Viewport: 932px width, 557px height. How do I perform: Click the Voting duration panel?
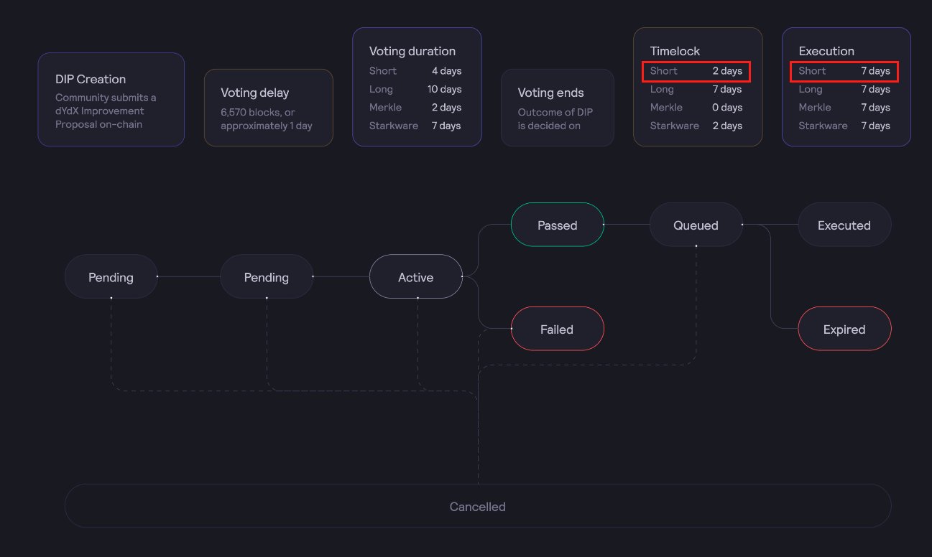click(x=417, y=87)
